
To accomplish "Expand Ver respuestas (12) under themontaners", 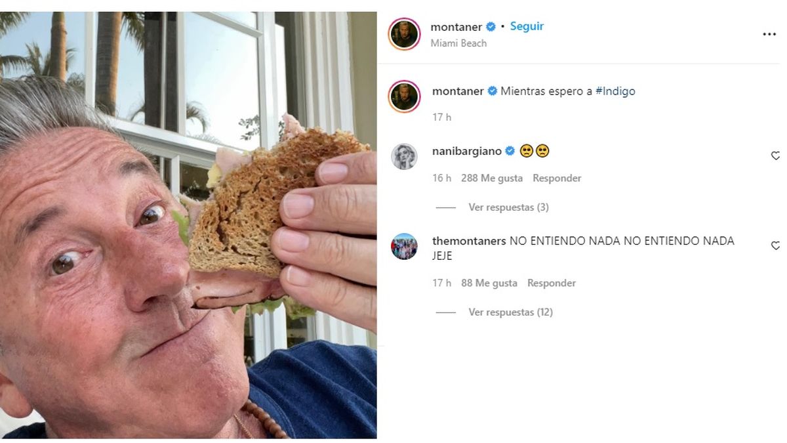I will tap(510, 312).
